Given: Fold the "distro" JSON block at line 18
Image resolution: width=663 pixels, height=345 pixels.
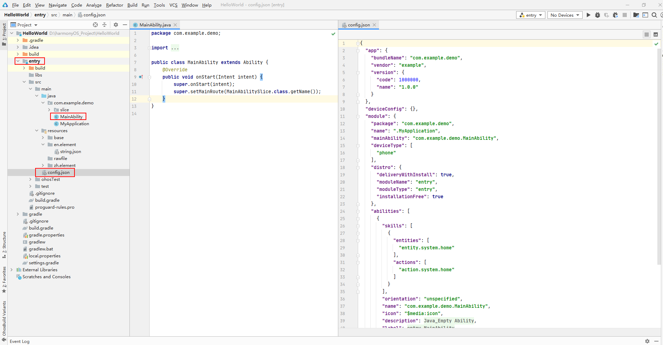Looking at the screenshot, I should click(358, 167).
